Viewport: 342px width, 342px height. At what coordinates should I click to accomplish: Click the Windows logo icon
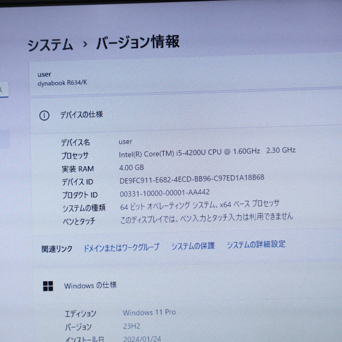tap(48, 286)
